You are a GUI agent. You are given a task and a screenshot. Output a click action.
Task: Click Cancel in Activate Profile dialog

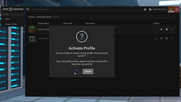(88, 71)
